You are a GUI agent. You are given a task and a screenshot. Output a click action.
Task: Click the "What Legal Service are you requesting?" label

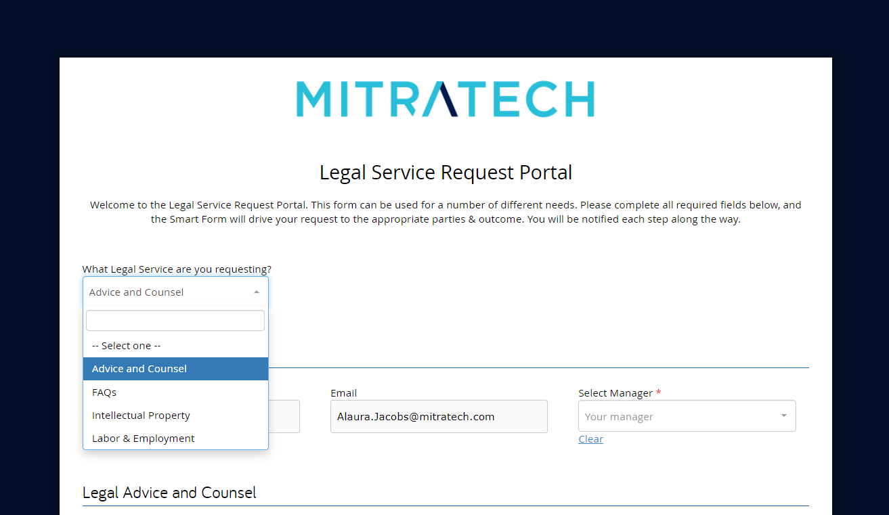coord(176,269)
